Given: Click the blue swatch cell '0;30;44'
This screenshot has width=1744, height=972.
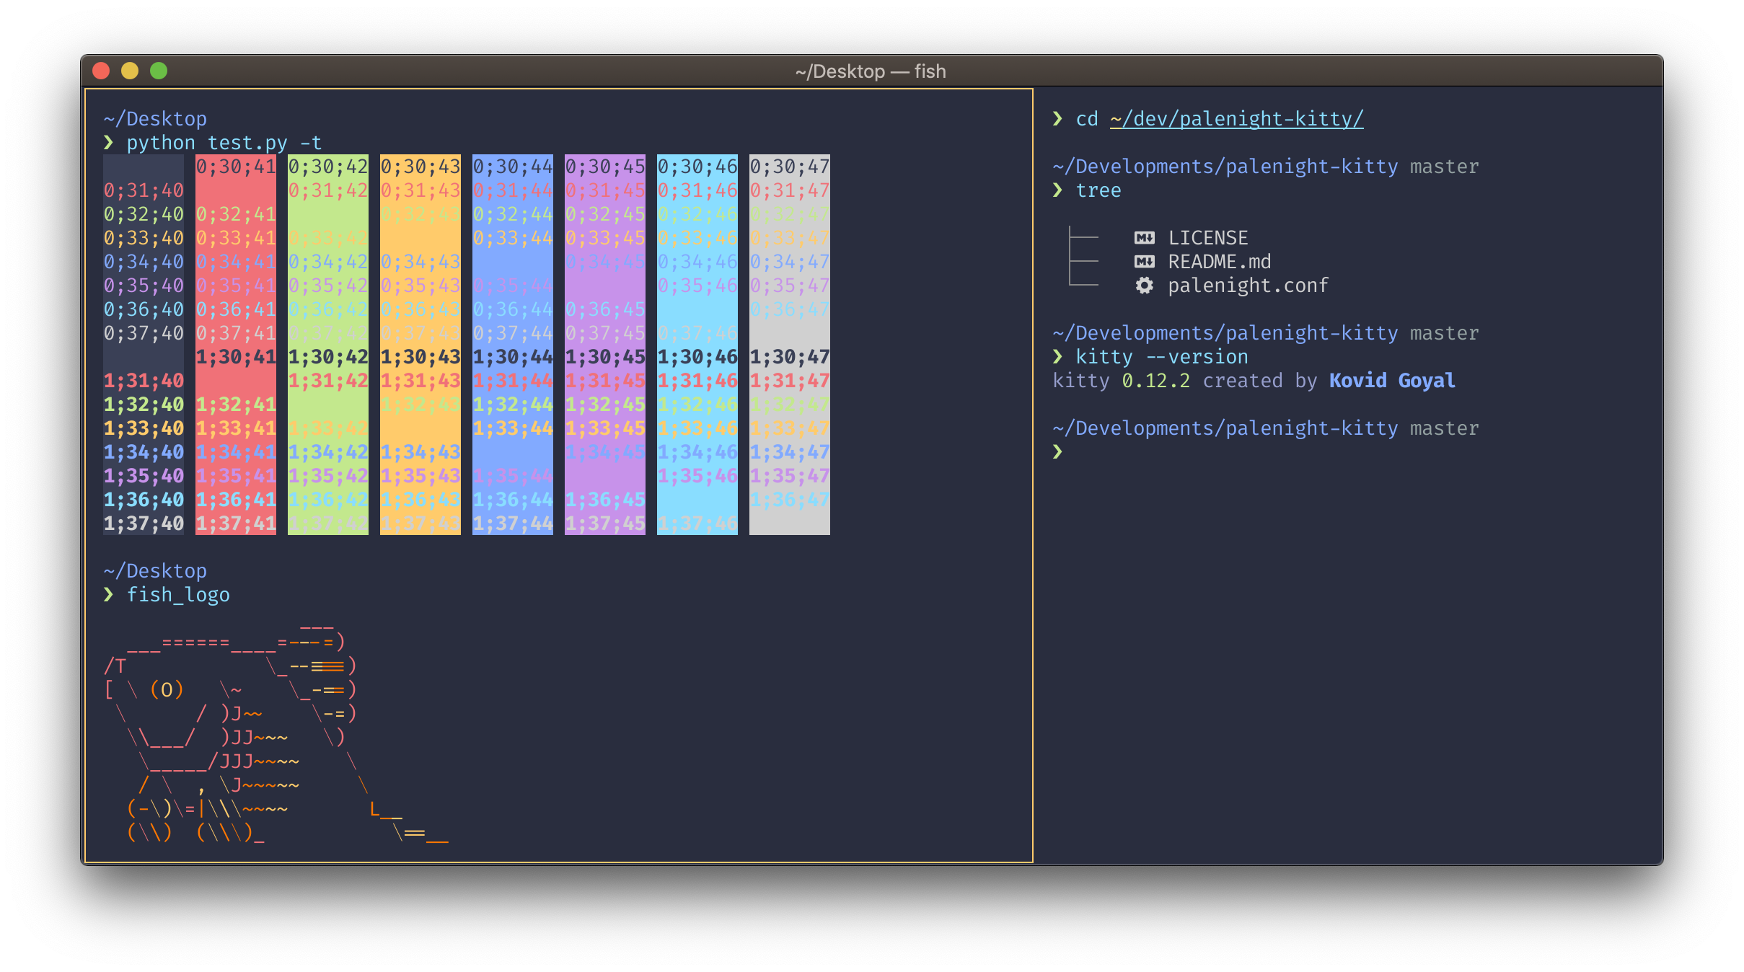Looking at the screenshot, I should (x=513, y=167).
